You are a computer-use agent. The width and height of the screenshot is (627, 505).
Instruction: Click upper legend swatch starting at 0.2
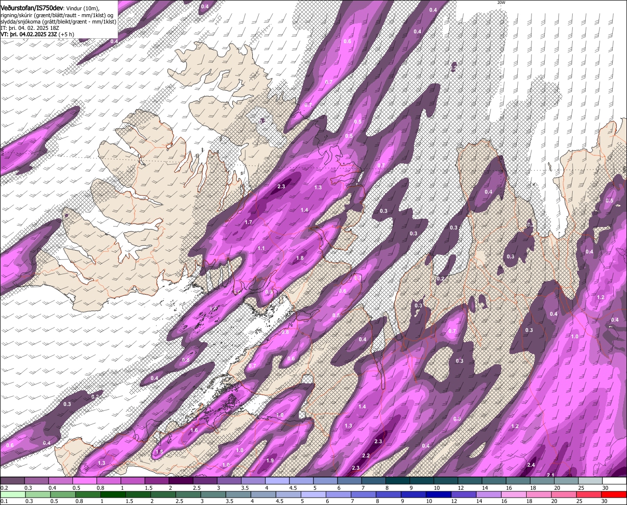coord(12,480)
